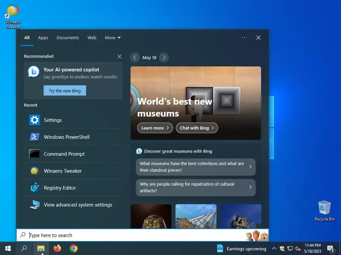Viewport: 341px width, 255px height.
Task: Open the repatriation of cultural artifacts question
Action: tap(196, 187)
